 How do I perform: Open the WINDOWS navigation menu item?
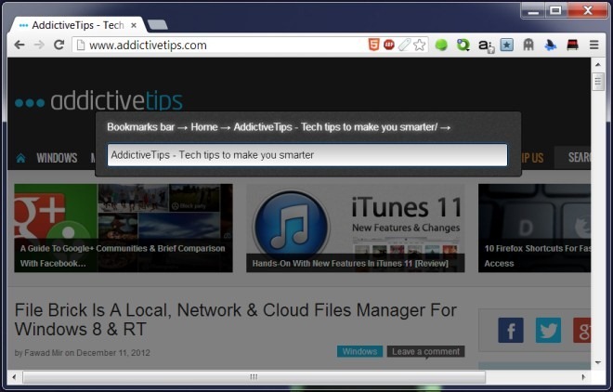point(57,158)
